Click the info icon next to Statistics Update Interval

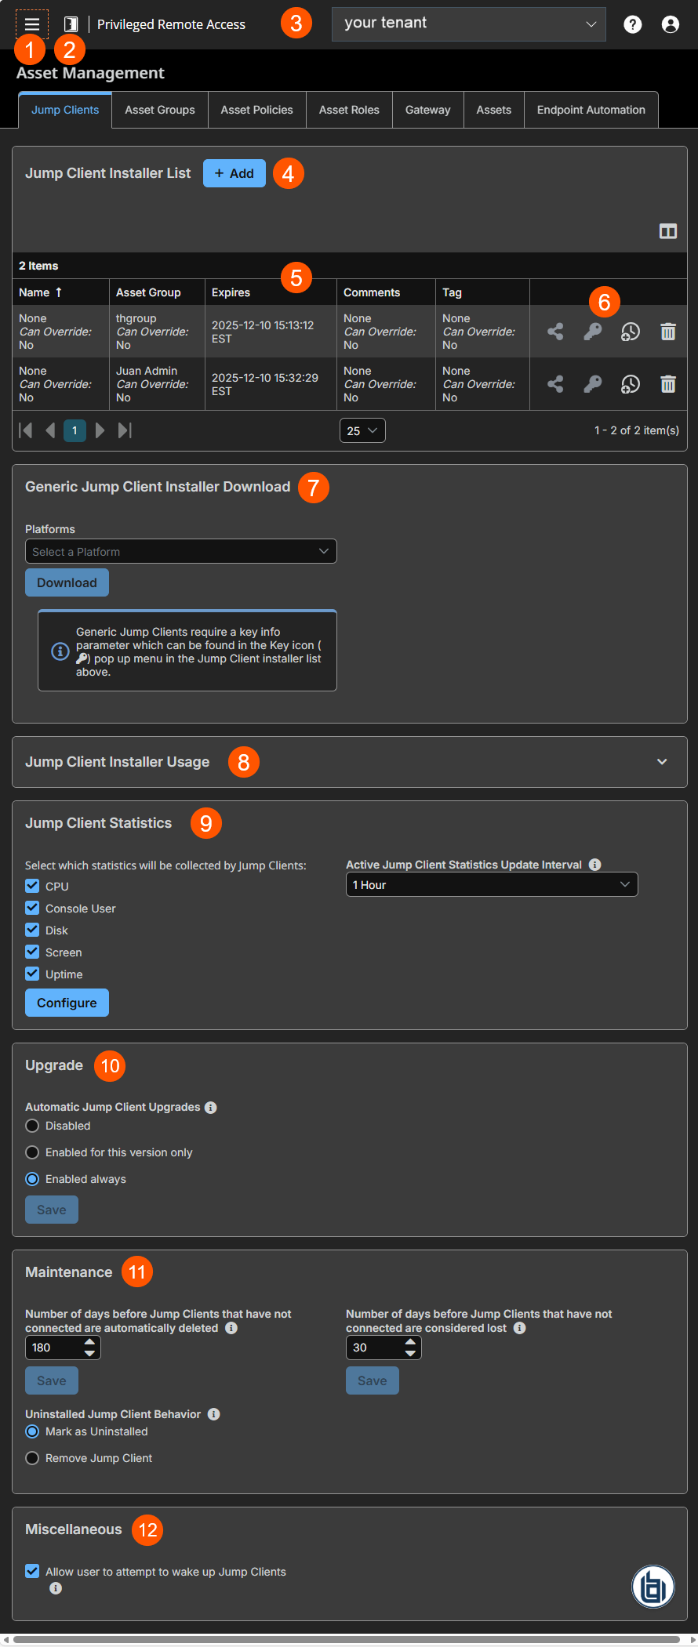[595, 865]
